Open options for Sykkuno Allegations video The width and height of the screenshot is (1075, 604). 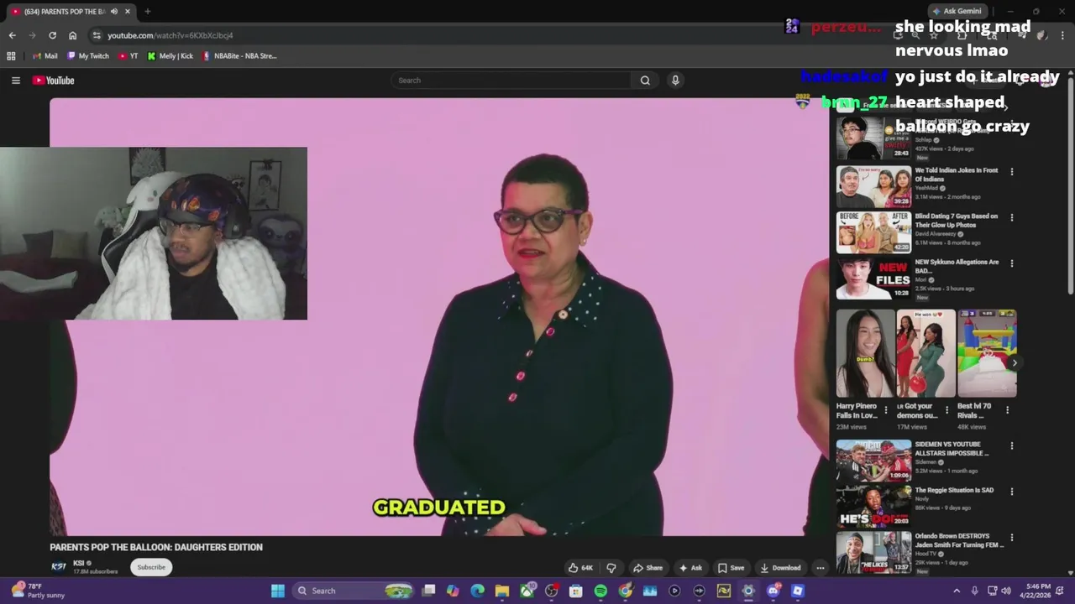pos(1011,263)
